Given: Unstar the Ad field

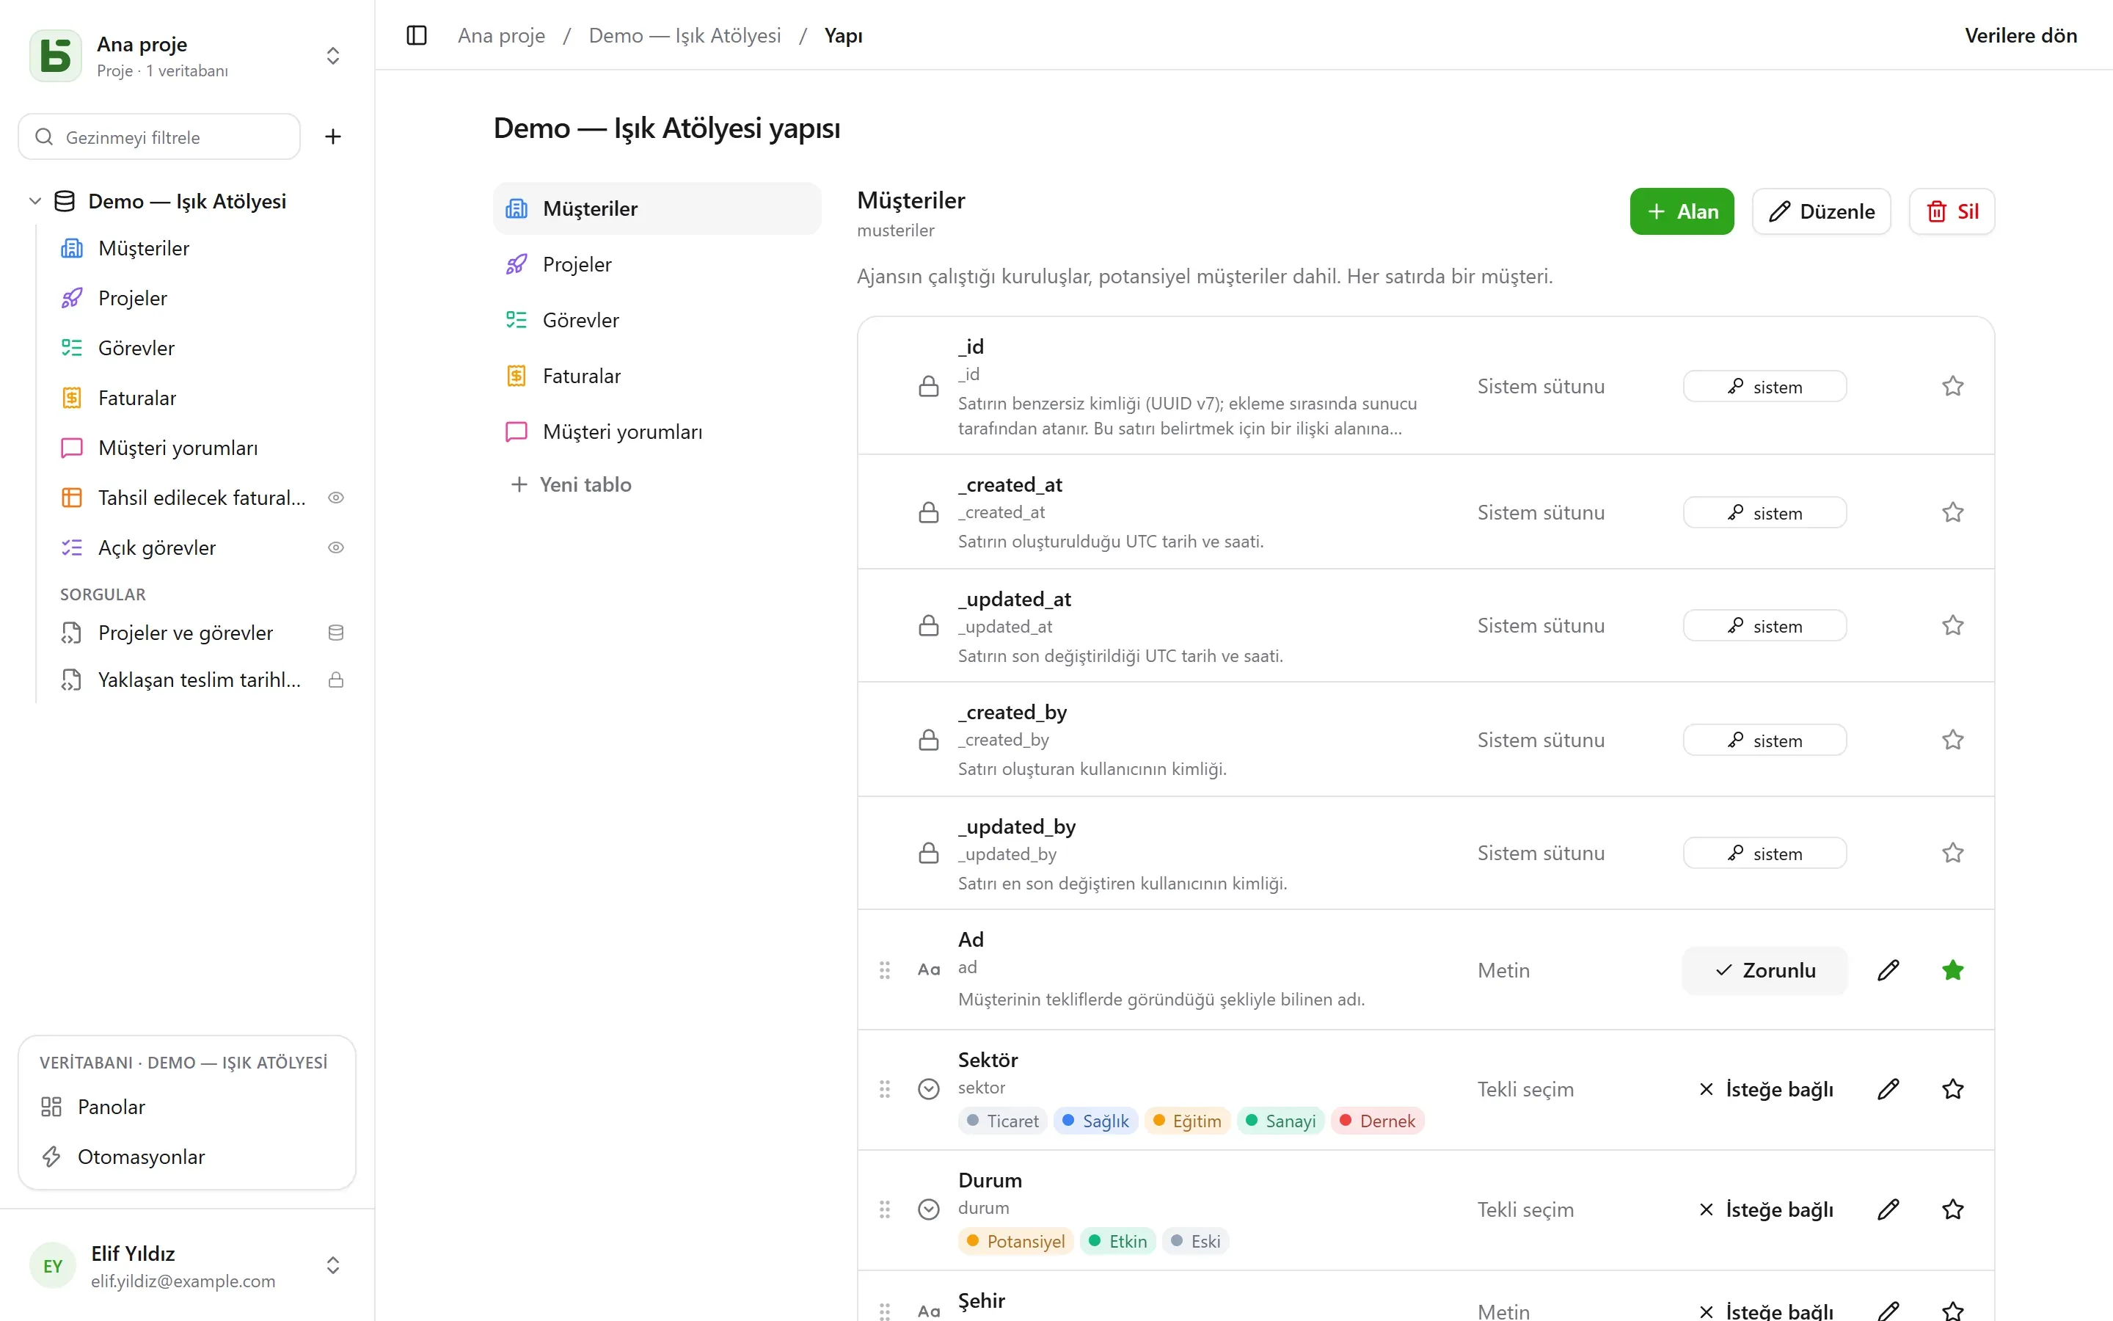Looking at the screenshot, I should coord(1953,969).
